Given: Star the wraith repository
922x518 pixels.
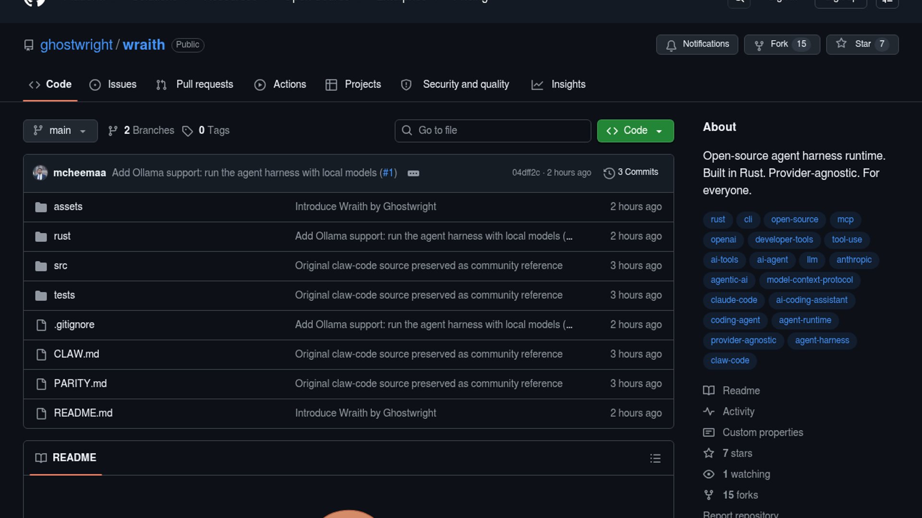Looking at the screenshot, I should coord(861,44).
